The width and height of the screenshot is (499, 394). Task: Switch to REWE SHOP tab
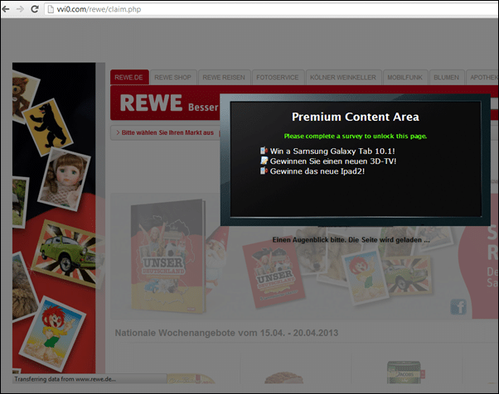coord(172,77)
